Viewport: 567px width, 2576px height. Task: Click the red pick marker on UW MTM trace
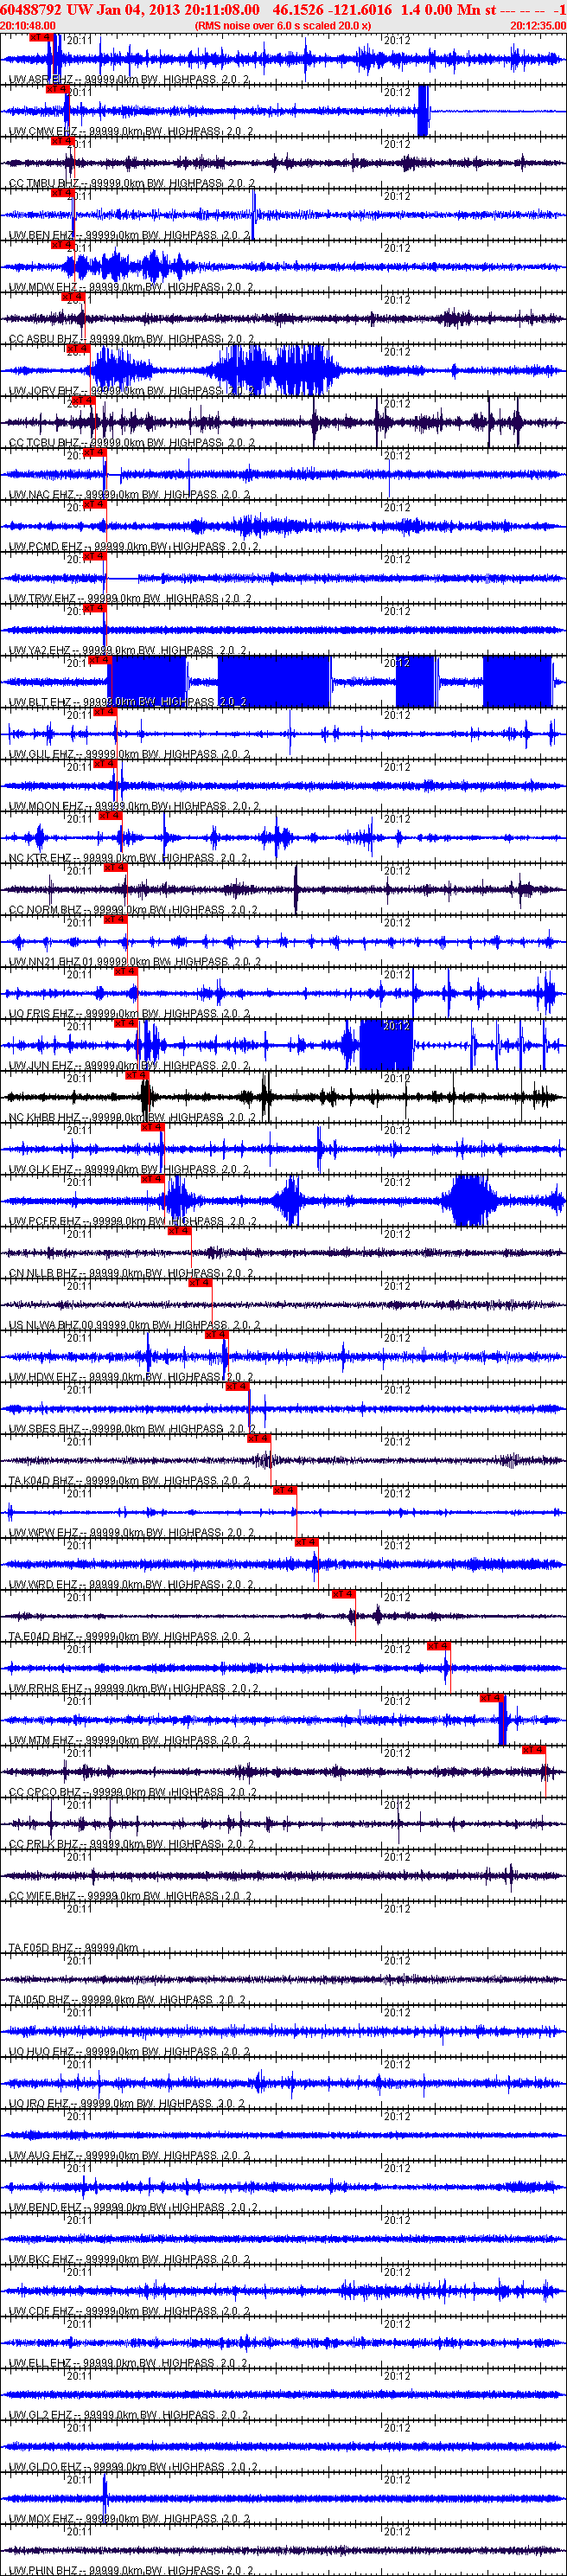491,1698
